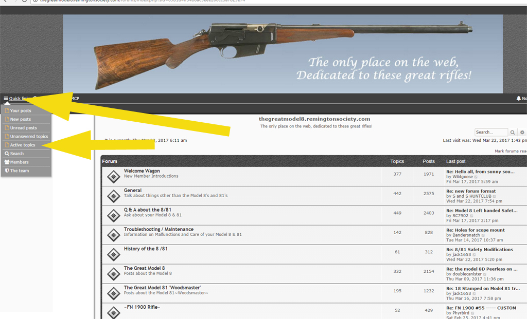
Task: Focus the Search… input field
Action: 491,132
